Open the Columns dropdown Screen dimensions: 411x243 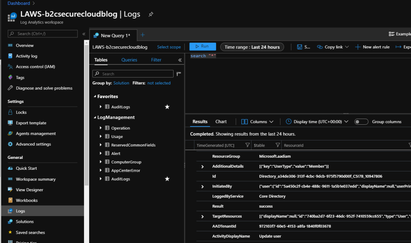point(258,121)
